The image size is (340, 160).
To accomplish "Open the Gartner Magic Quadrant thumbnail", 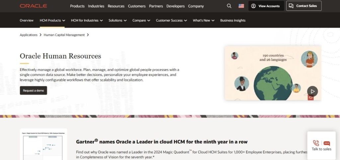I will [43, 144].
